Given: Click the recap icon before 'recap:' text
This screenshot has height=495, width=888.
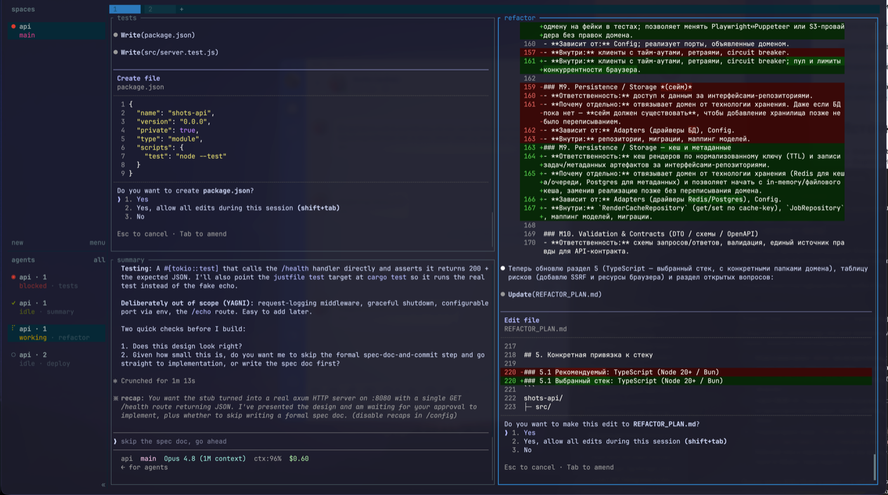Looking at the screenshot, I should [115, 399].
